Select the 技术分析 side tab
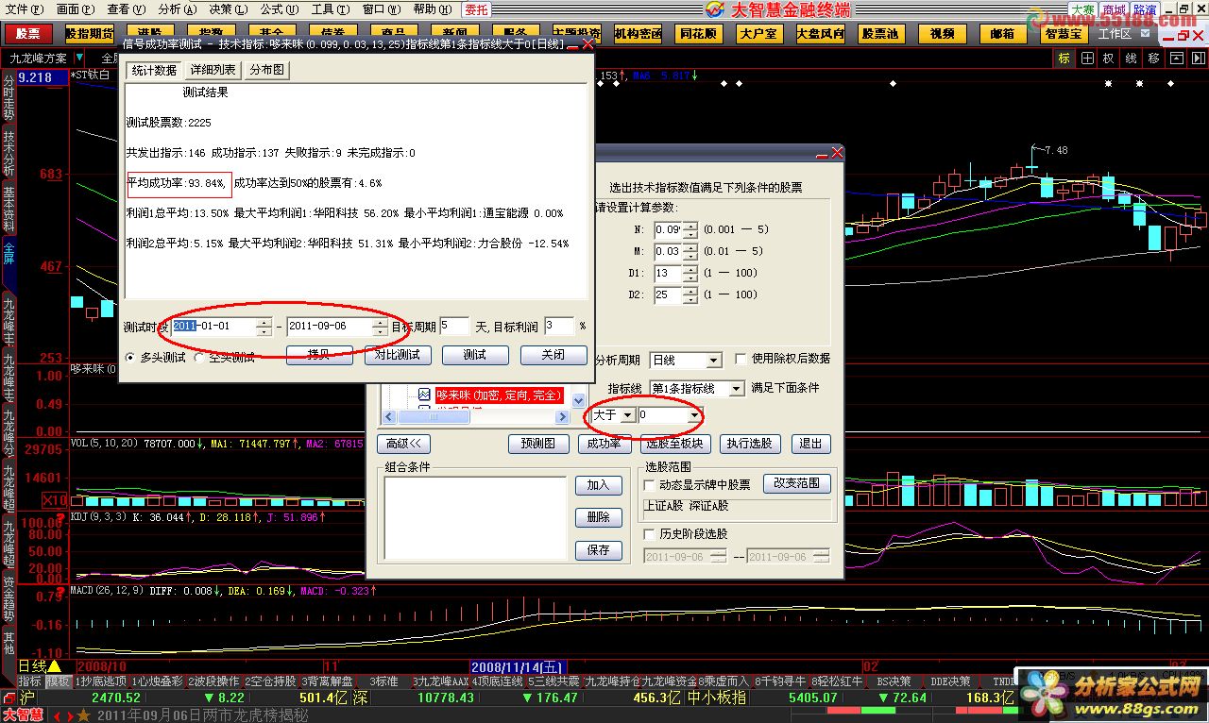1209x723 pixels. [9, 152]
